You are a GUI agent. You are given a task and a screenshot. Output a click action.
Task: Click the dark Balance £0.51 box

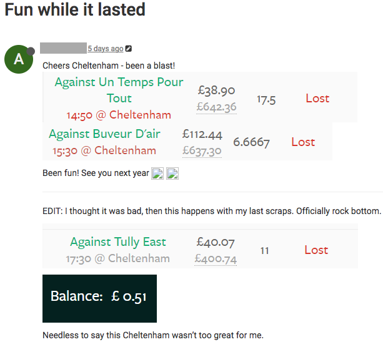coord(99,298)
